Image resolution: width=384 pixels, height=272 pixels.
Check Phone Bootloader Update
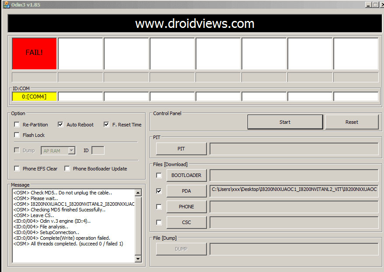[x=67, y=168]
